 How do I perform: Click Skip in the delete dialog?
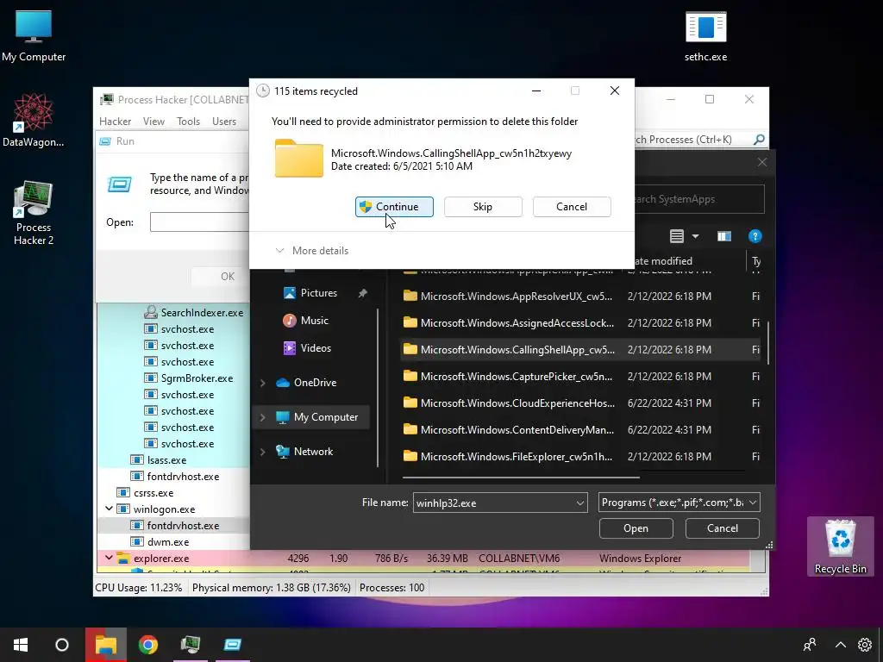tap(483, 207)
